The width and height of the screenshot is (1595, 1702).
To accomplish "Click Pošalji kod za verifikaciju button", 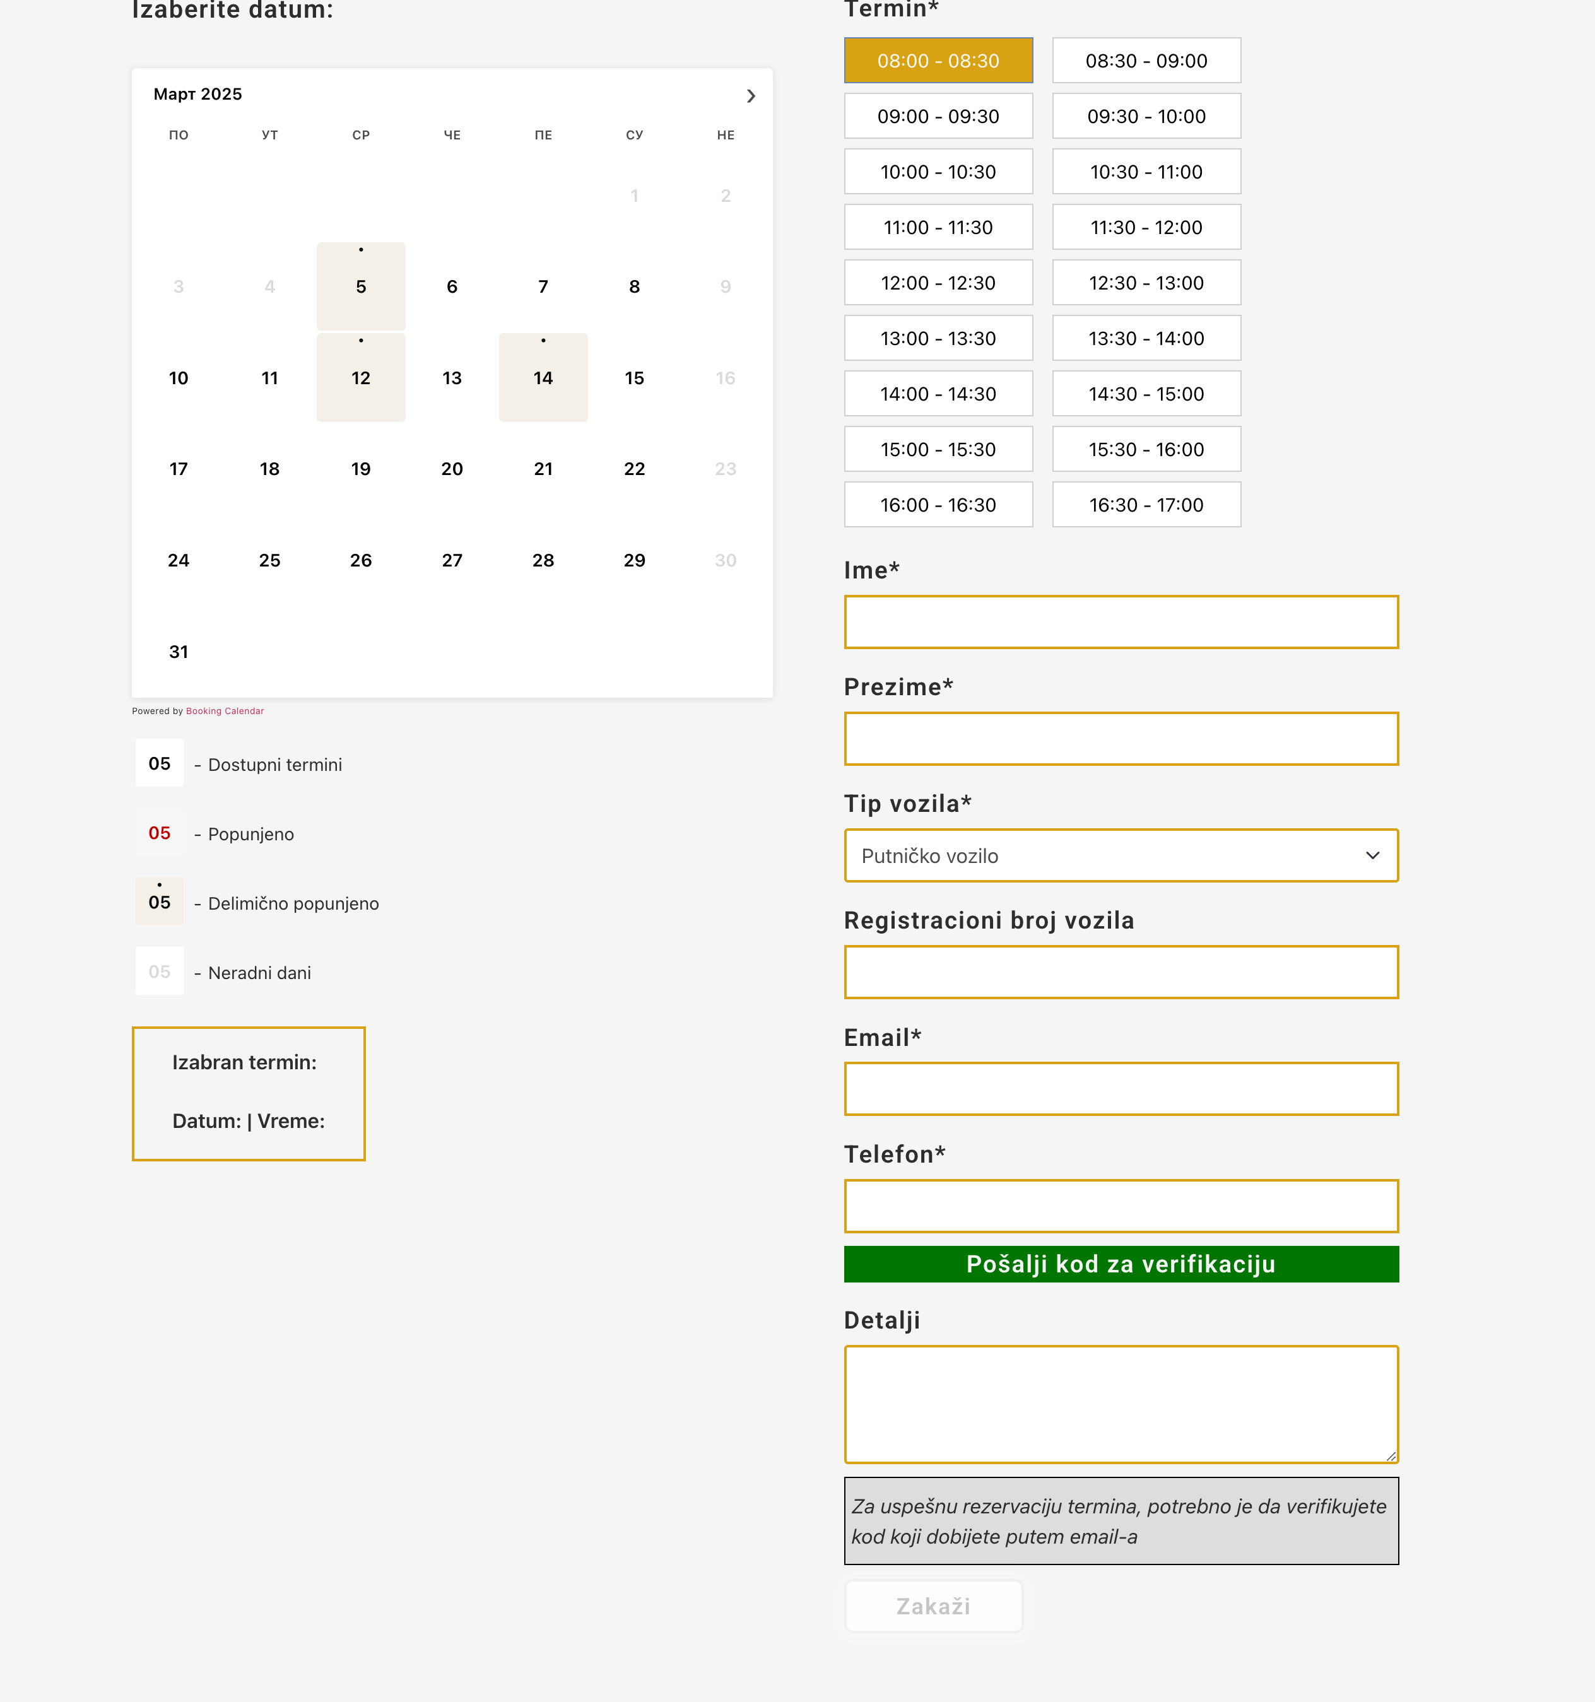I will pyautogui.click(x=1121, y=1264).
